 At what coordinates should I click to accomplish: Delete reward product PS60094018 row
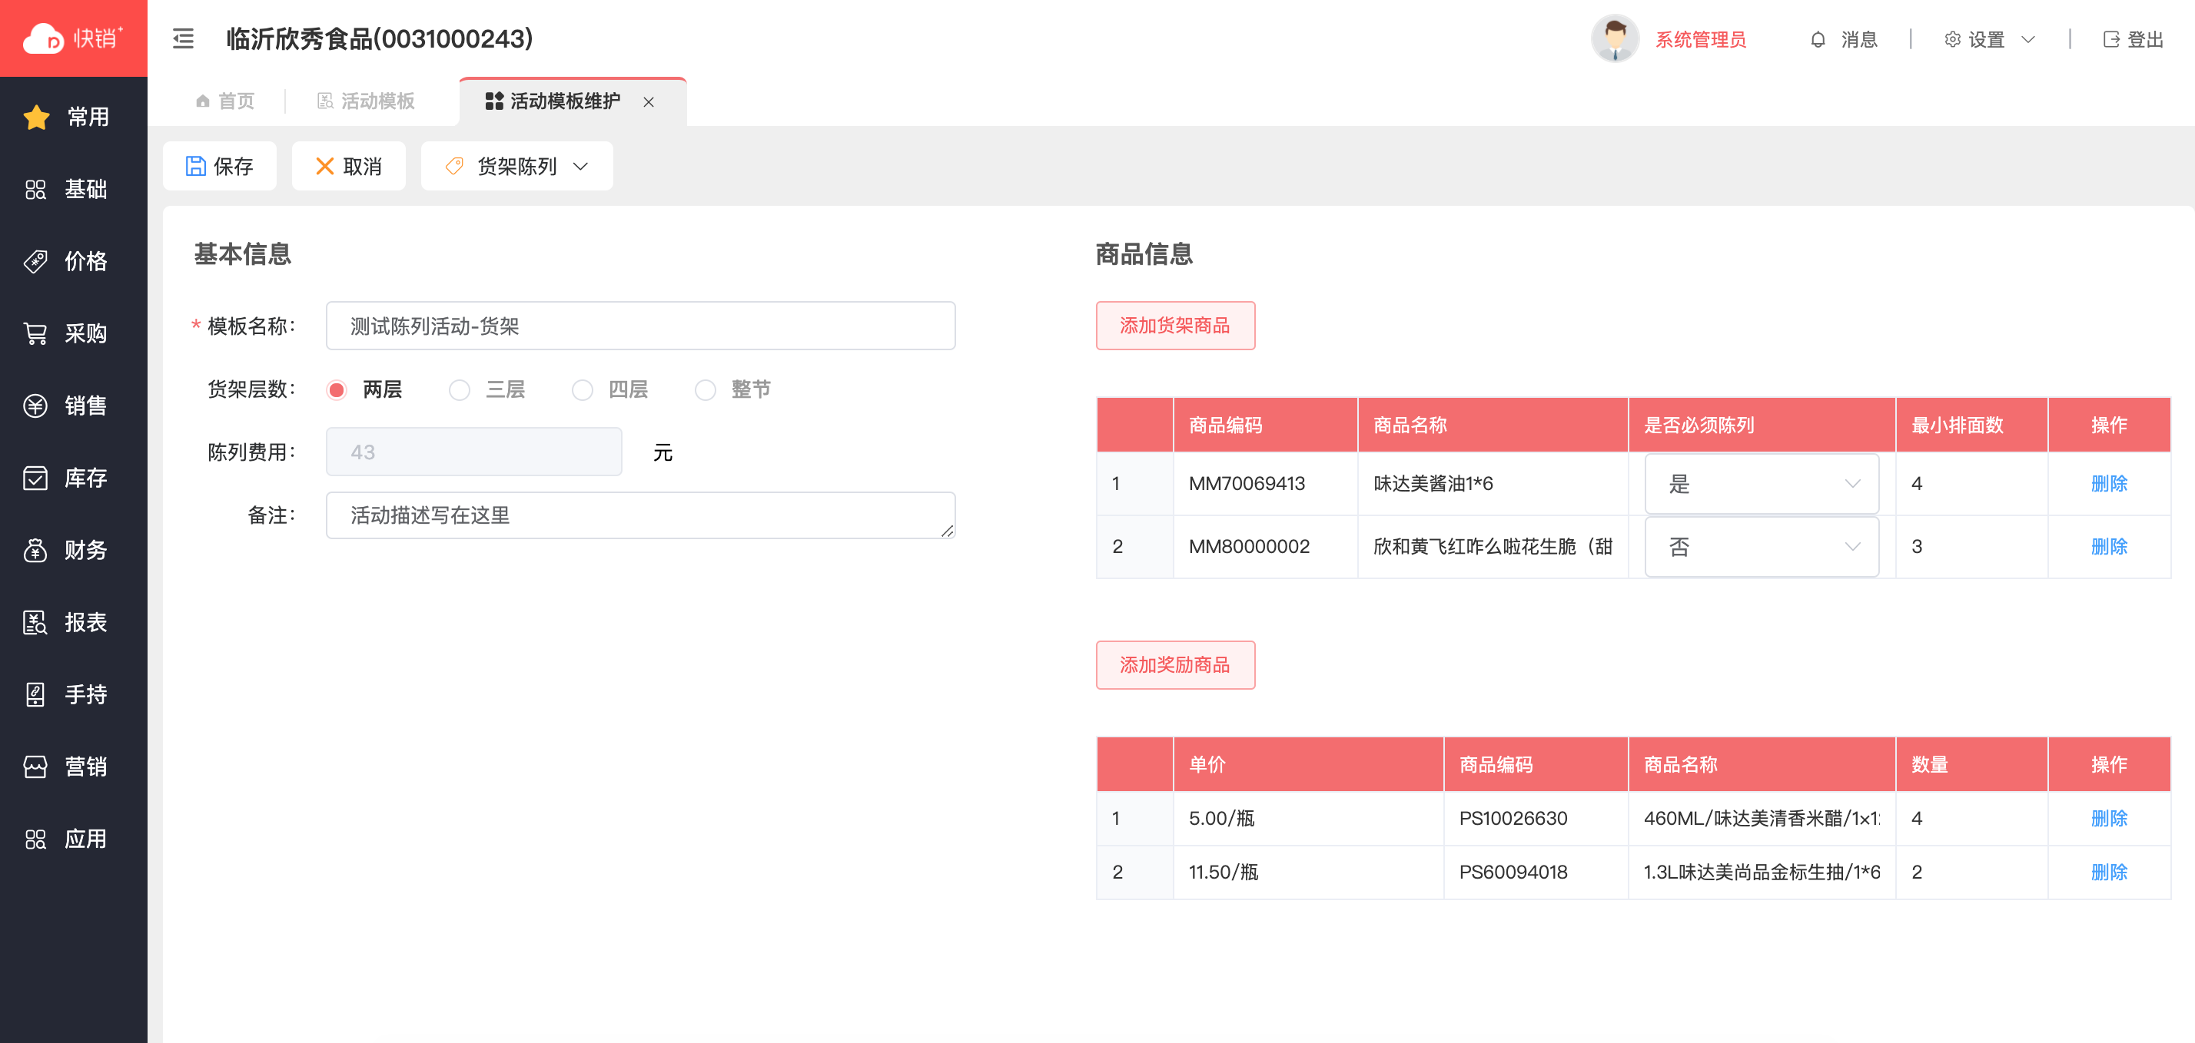pyautogui.click(x=2108, y=872)
